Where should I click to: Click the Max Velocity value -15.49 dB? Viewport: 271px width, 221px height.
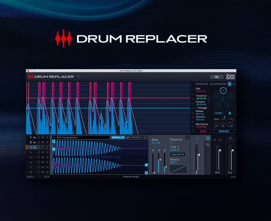click(201, 127)
